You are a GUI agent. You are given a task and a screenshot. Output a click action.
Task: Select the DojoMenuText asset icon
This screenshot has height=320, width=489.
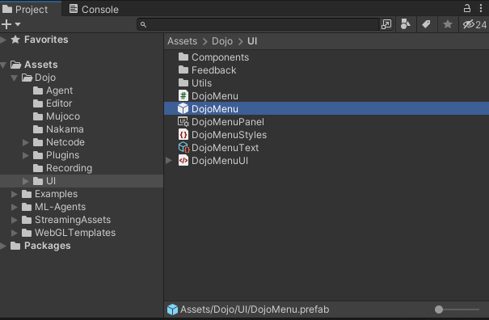pos(183,148)
